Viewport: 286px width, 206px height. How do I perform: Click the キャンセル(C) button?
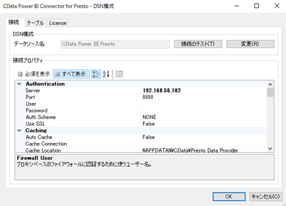click(x=265, y=197)
